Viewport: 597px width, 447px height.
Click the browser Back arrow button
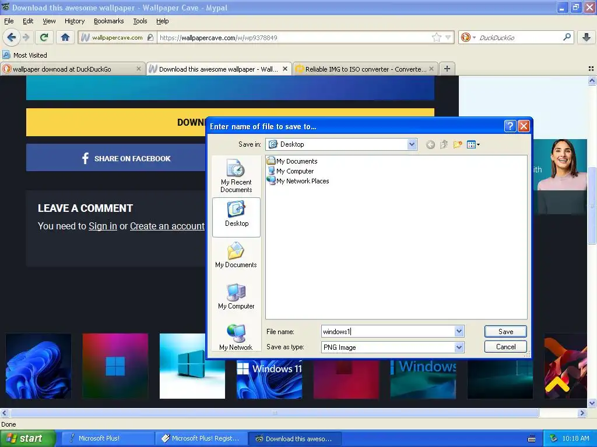(12, 37)
